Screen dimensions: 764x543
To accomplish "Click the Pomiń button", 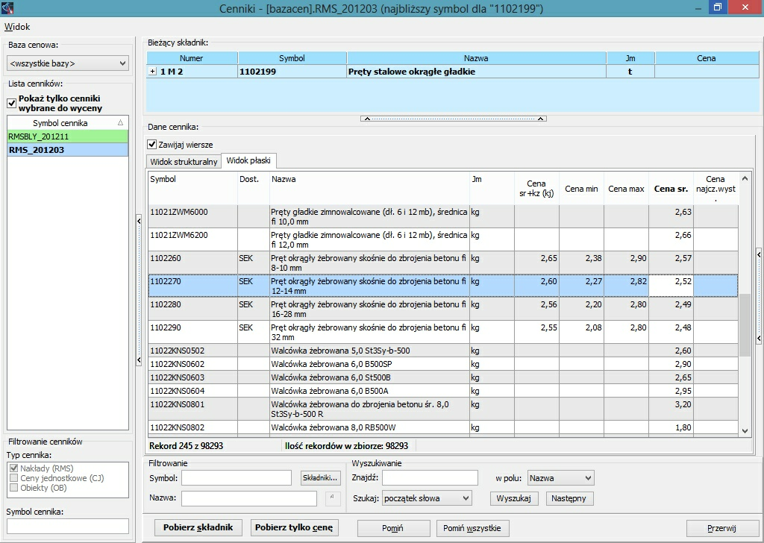I will click(x=393, y=528).
